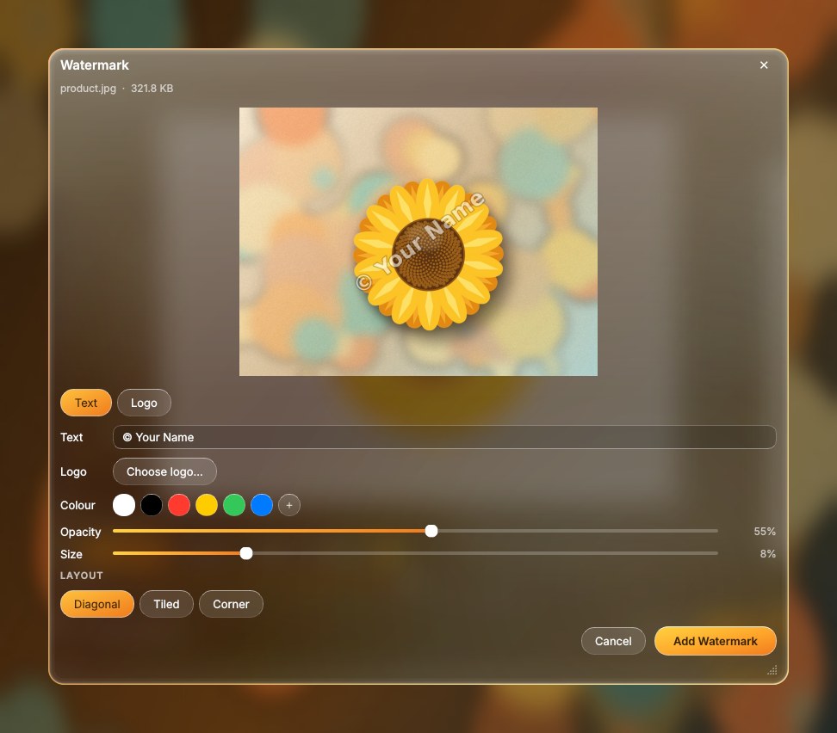Switch to the Text watermark mode

click(x=86, y=403)
